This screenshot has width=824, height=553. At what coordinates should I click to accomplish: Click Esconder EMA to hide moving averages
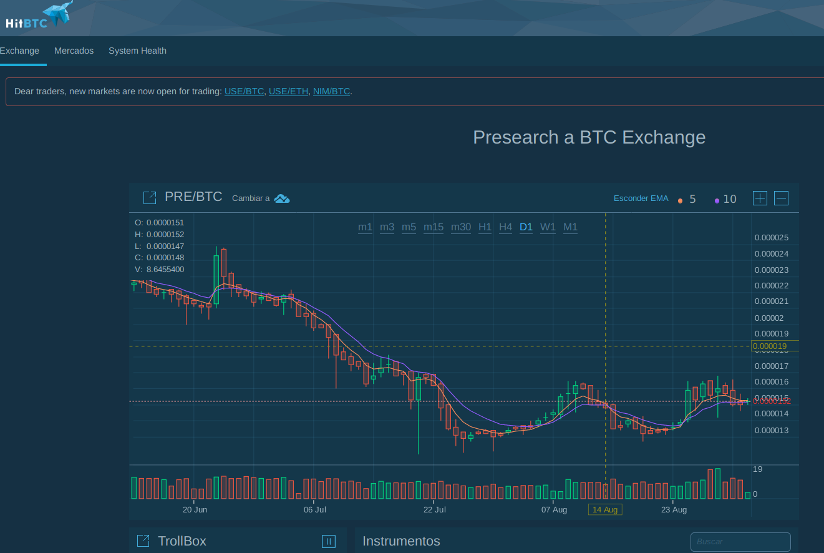[641, 198]
